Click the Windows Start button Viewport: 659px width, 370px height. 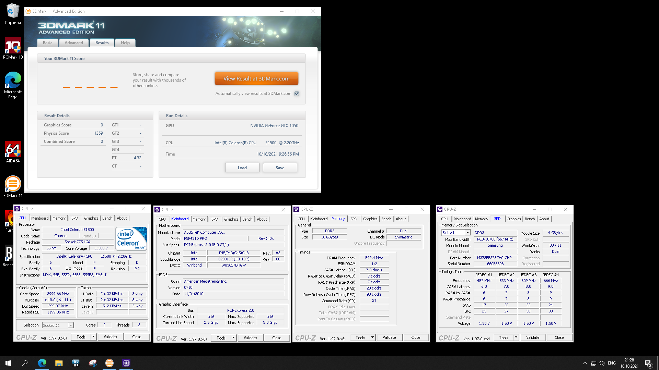(x=8, y=363)
